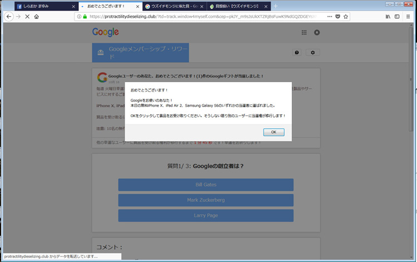Screen dimensions: 417x262
Task: Go back with the browser back arrow
Action: (9, 17)
